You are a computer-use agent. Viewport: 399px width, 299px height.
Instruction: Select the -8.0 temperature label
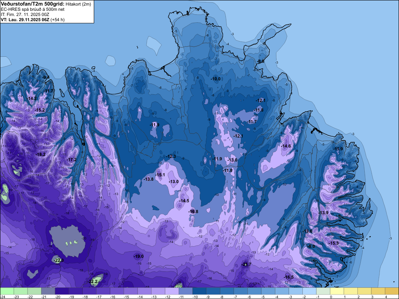tap(311, 247)
